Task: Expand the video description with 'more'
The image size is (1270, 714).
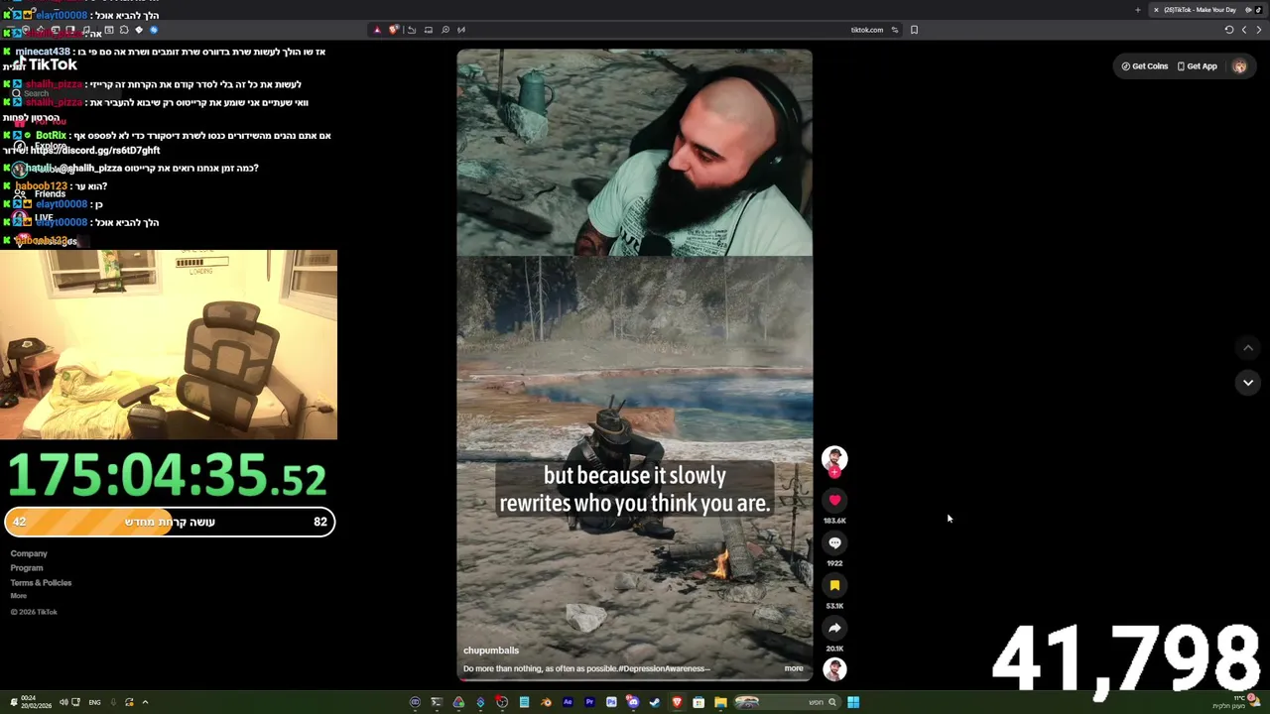Action: 794,668
